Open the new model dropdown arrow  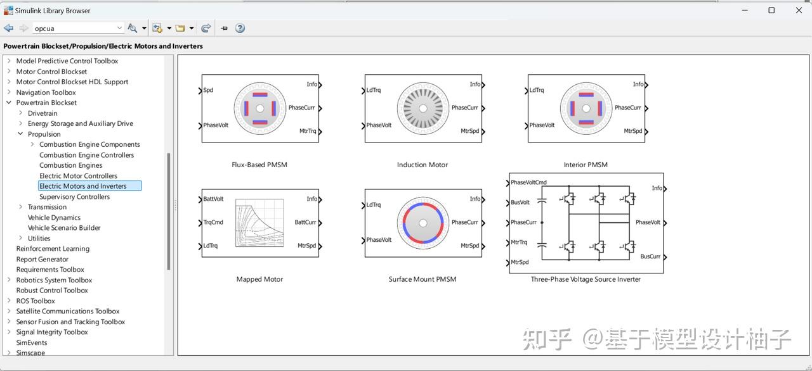click(169, 28)
